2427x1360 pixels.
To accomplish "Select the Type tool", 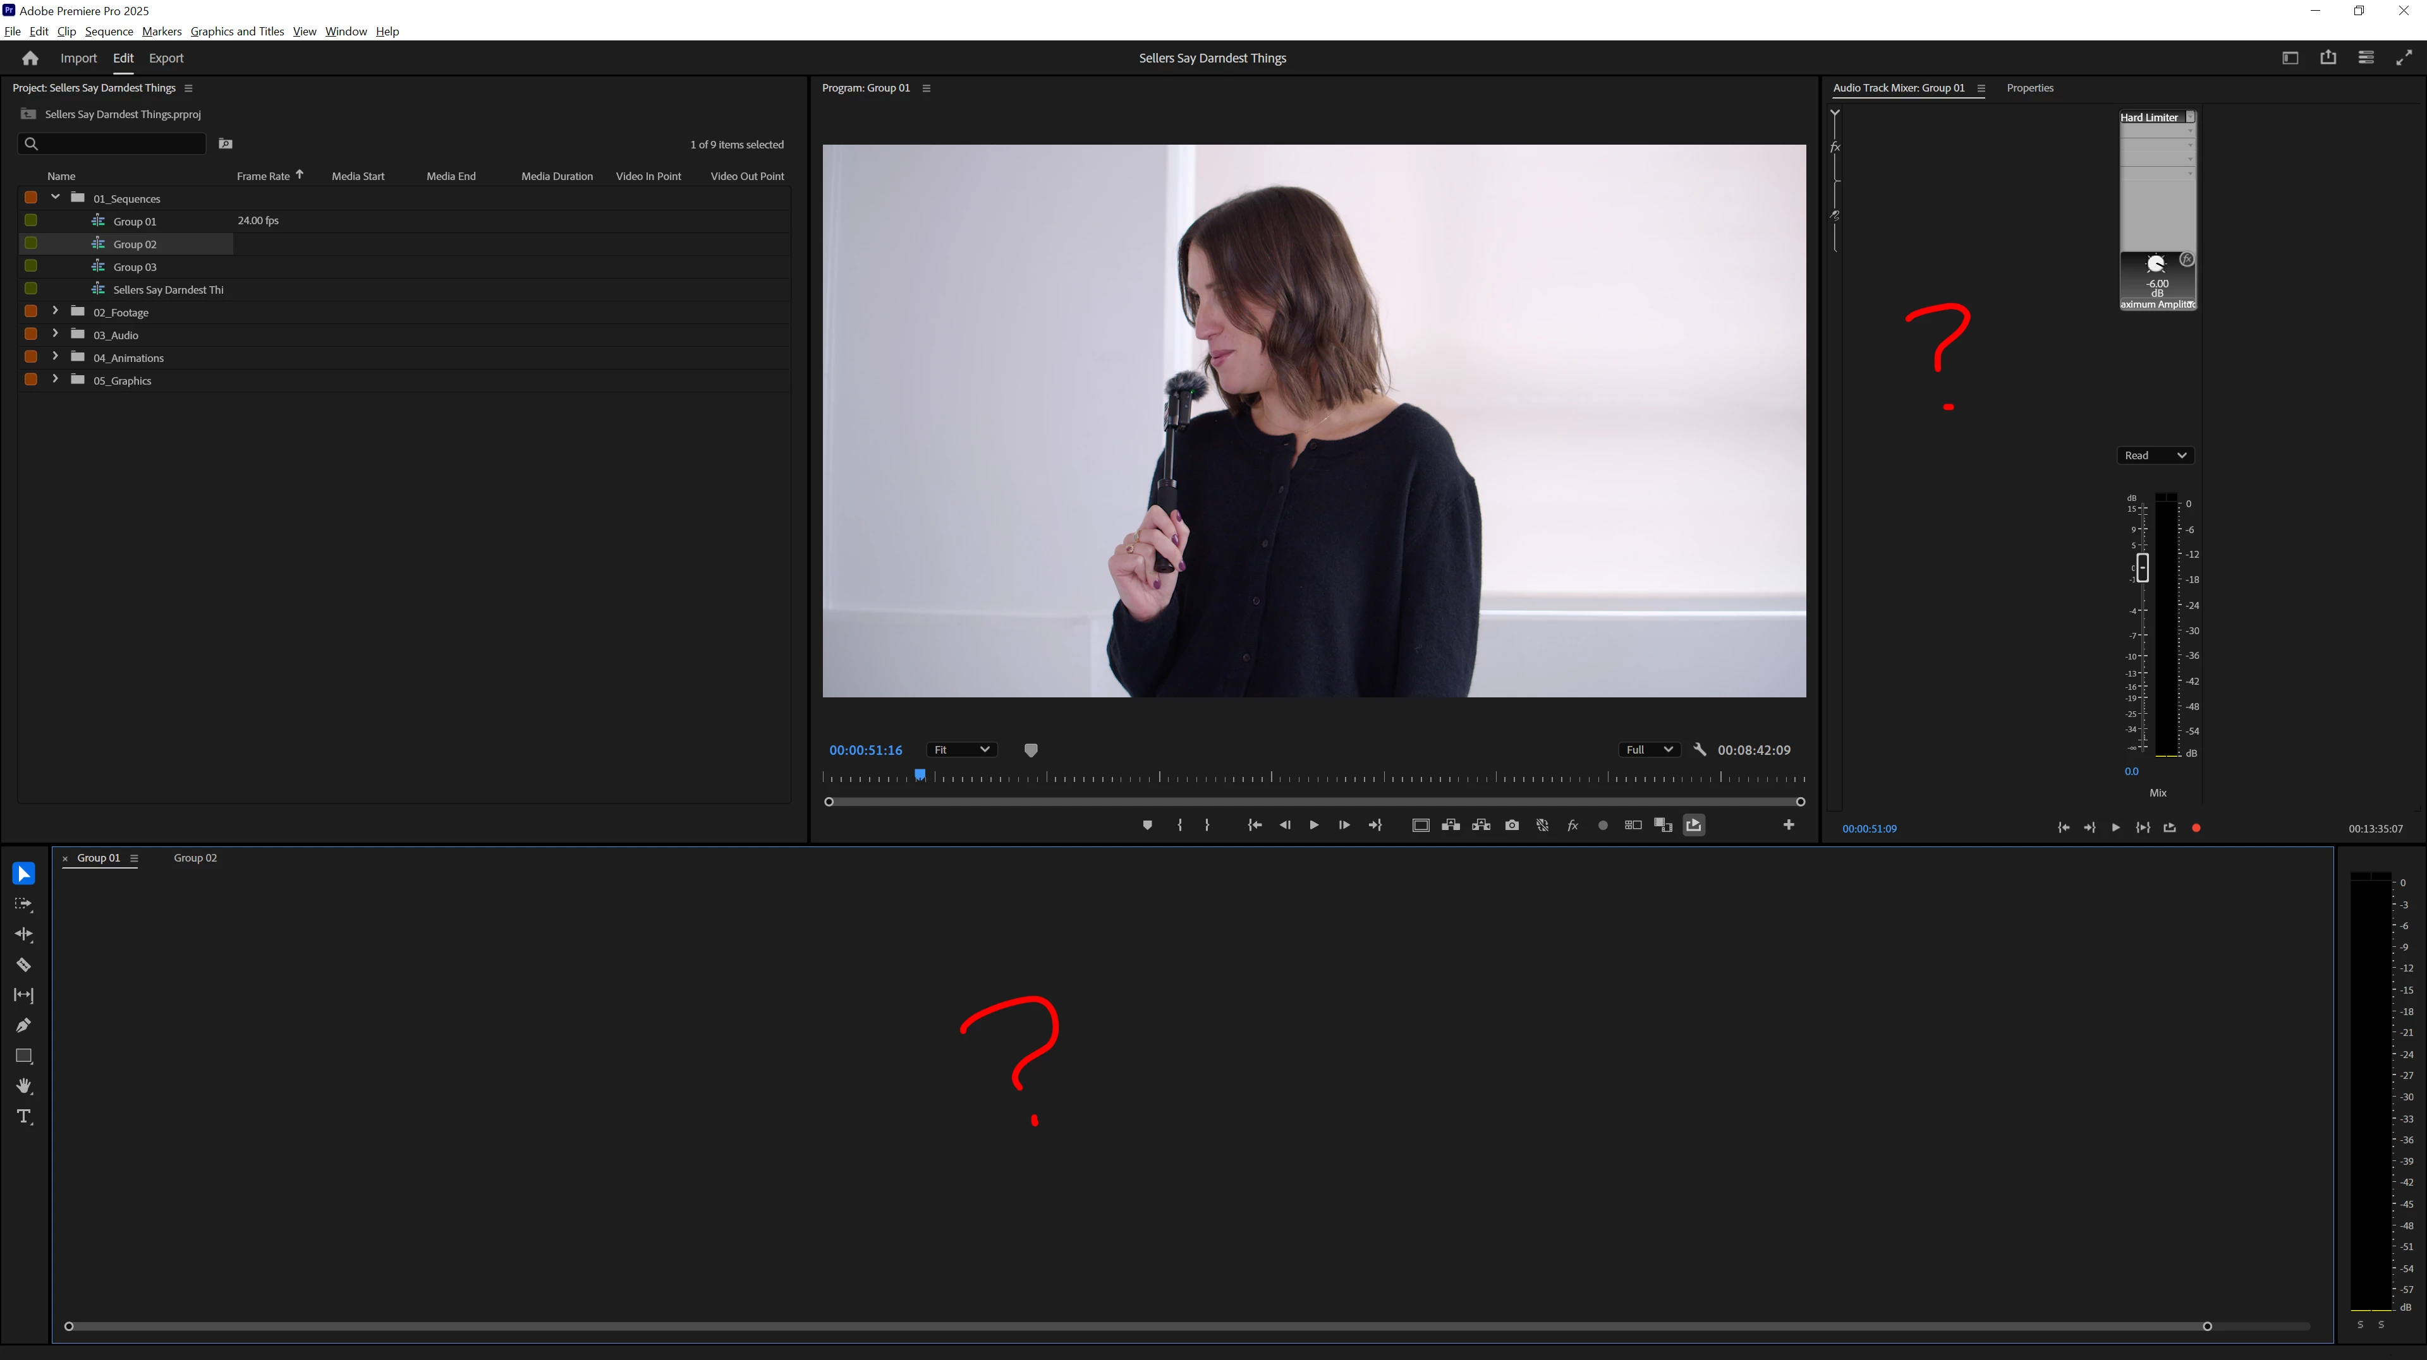I will (23, 1117).
